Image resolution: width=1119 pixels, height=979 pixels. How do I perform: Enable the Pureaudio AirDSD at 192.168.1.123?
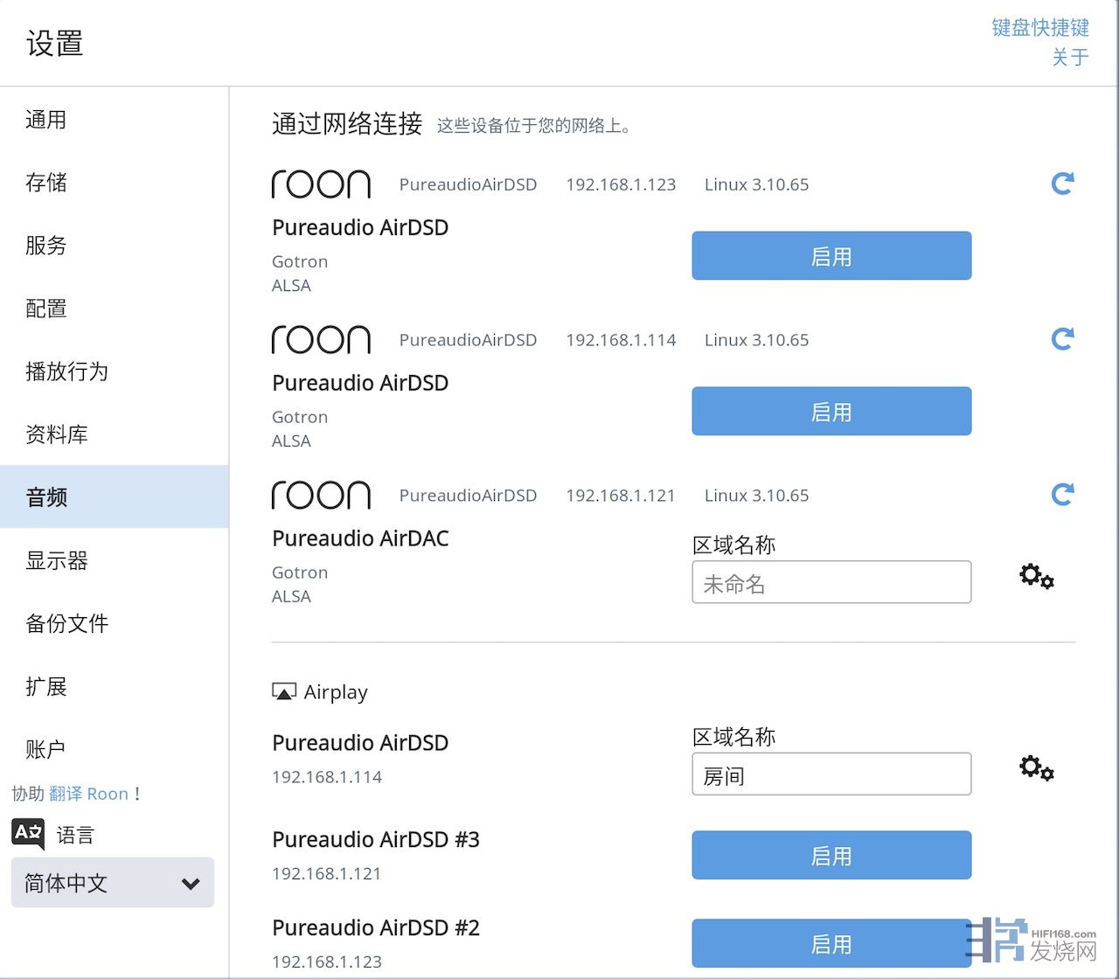831,256
